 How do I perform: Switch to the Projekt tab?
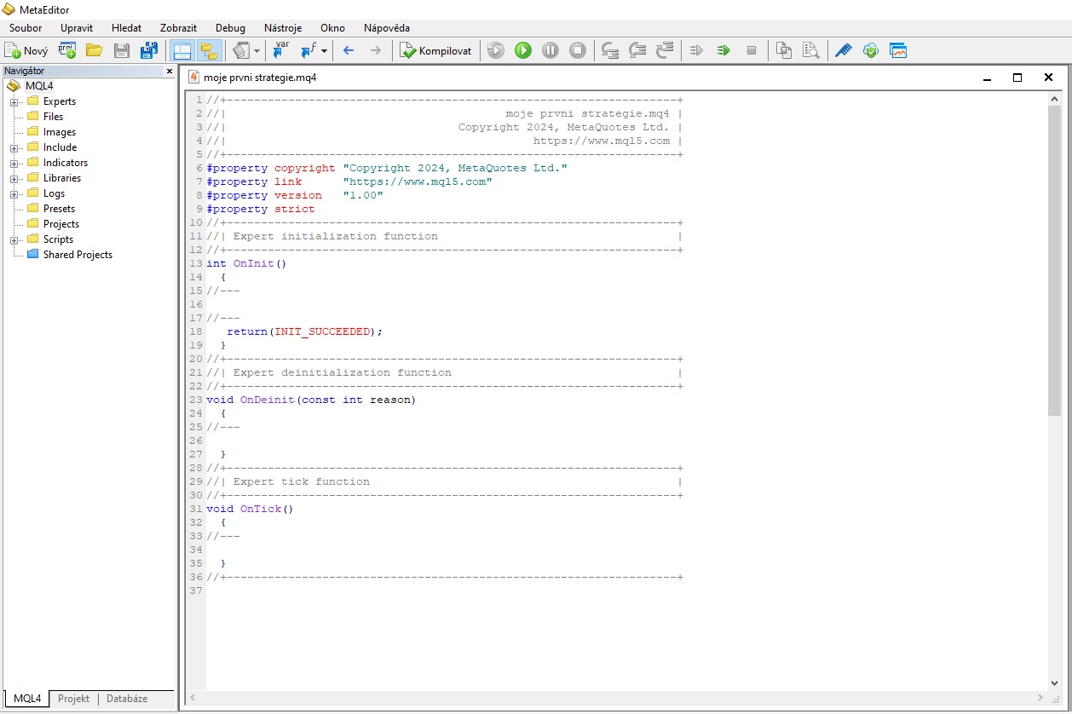coord(73,699)
